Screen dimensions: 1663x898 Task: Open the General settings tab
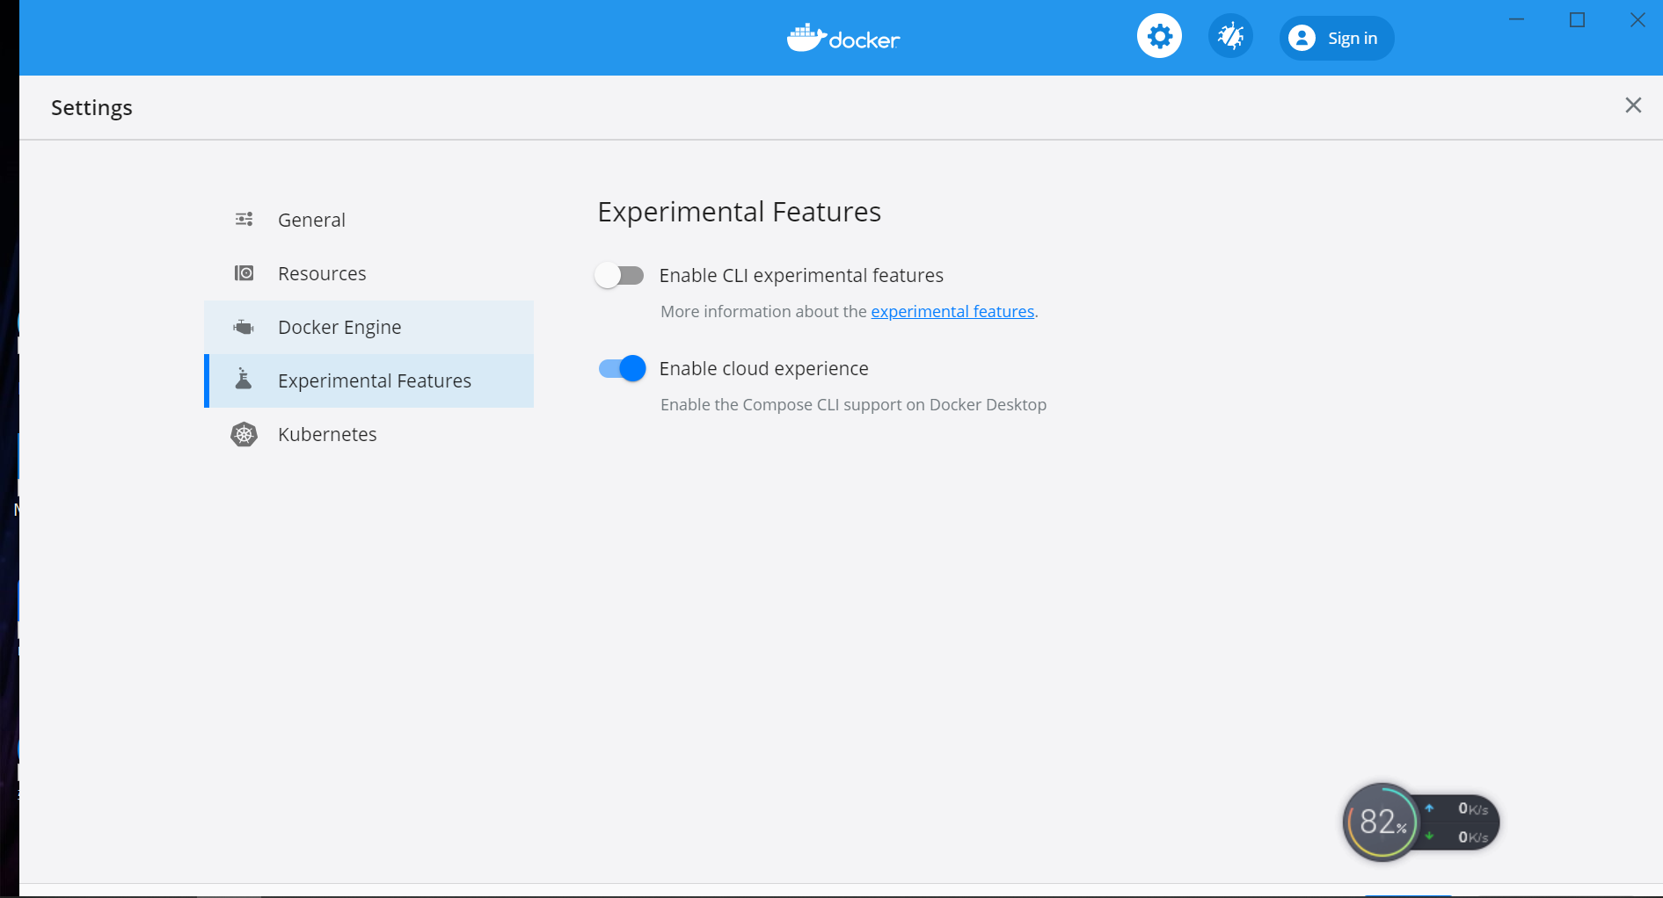coord(368,220)
